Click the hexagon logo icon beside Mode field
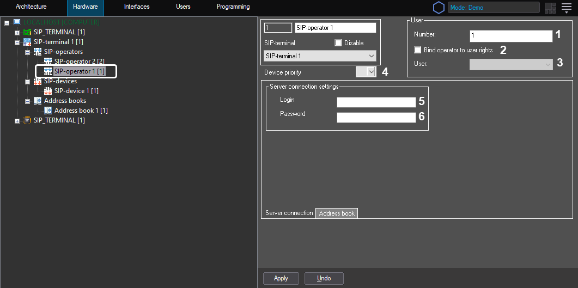 [x=439, y=8]
